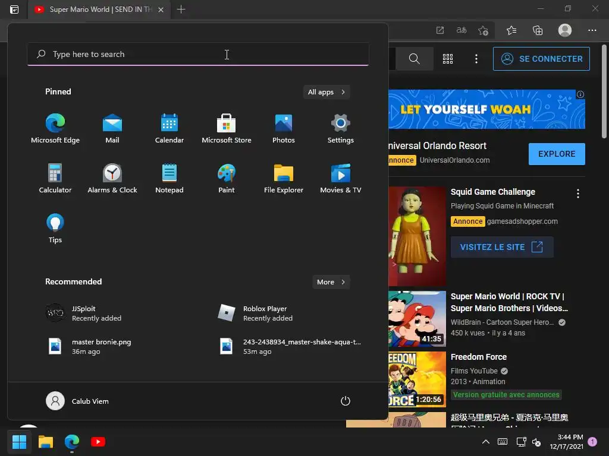Open YouTube app from taskbar
This screenshot has width=609, height=456.
(x=98, y=442)
